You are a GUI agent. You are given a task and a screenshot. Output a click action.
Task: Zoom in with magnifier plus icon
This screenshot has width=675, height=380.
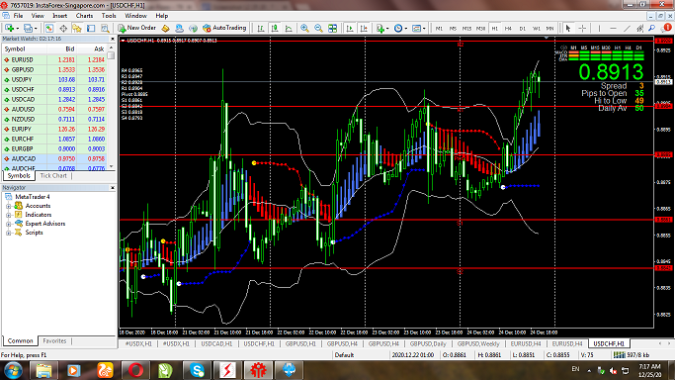[304, 28]
